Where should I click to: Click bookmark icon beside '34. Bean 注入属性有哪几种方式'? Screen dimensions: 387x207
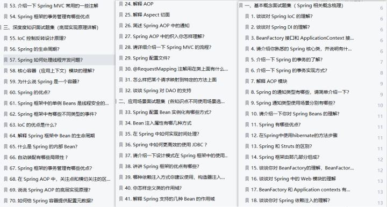(121, 123)
